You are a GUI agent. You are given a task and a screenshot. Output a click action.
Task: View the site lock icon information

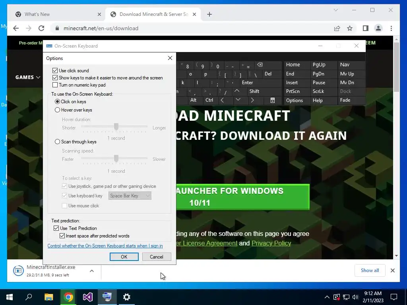pos(57,28)
